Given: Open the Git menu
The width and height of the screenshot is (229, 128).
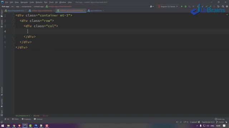Looking at the screenshot, I should (57, 2).
